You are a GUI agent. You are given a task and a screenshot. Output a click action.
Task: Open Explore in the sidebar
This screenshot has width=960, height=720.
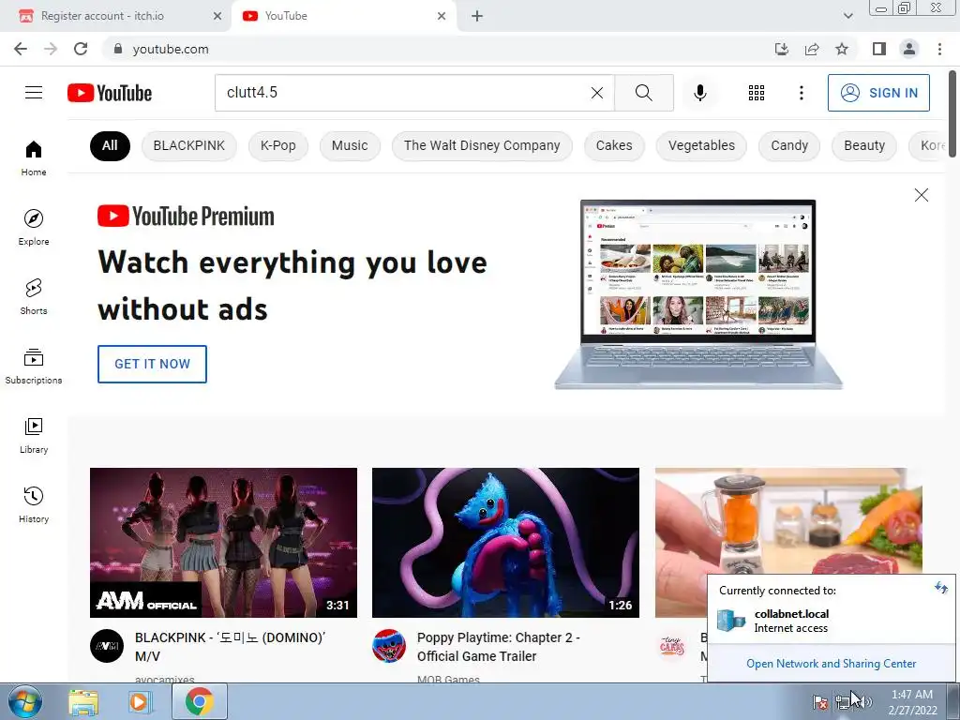(34, 228)
